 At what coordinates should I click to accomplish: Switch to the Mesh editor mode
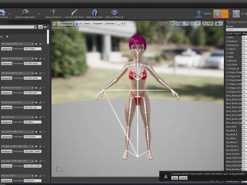pos(221,14)
